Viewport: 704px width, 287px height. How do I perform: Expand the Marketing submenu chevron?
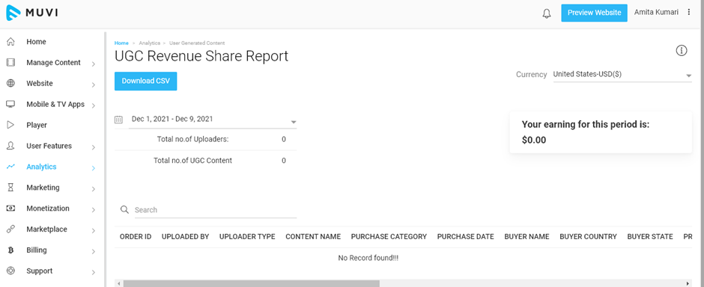(94, 189)
